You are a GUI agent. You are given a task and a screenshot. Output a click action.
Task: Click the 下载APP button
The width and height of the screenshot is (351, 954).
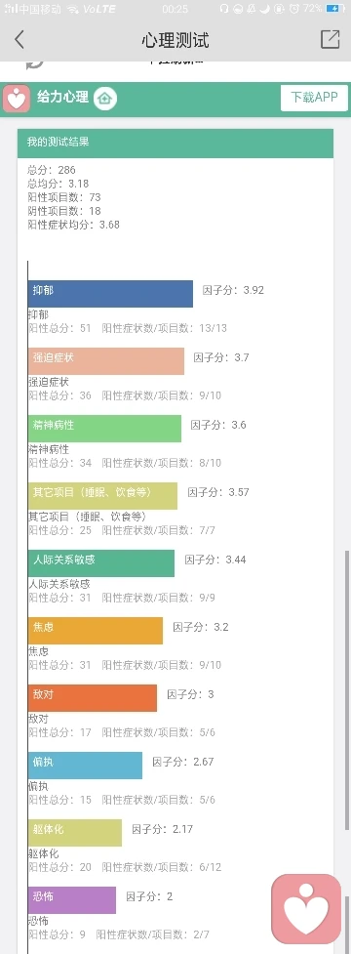(314, 98)
